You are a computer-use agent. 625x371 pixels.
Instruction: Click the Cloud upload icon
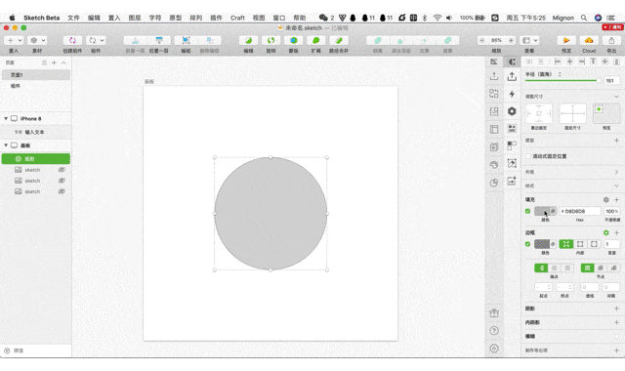(589, 40)
